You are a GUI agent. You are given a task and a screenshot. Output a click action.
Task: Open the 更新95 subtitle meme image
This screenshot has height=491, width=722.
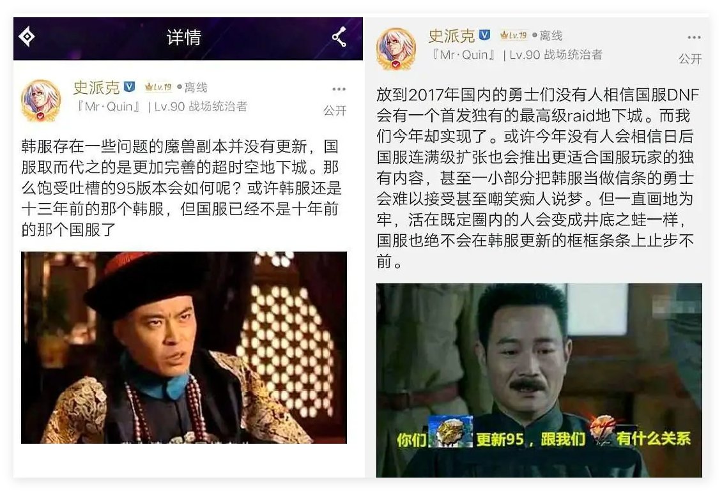(x=539, y=380)
